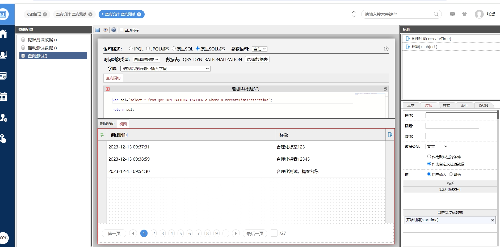Select the JPQL radio button
This screenshot has height=247, width=500.
(x=131, y=49)
